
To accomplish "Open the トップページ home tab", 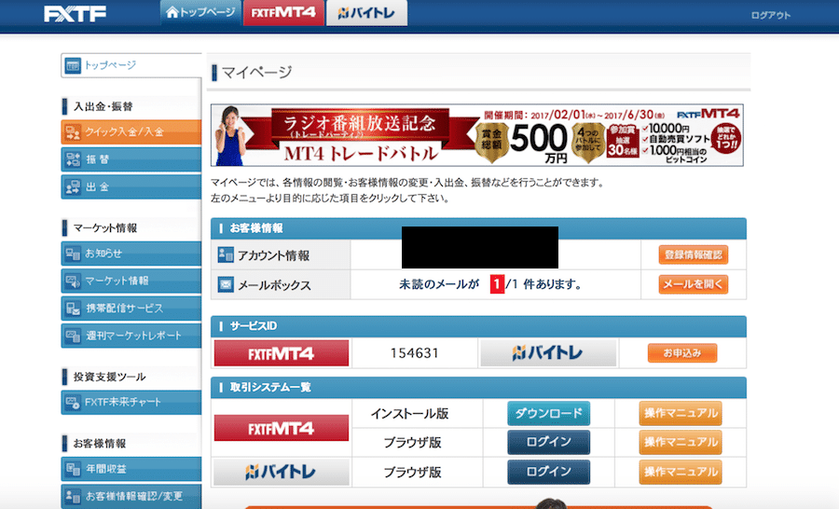I will pyautogui.click(x=200, y=13).
